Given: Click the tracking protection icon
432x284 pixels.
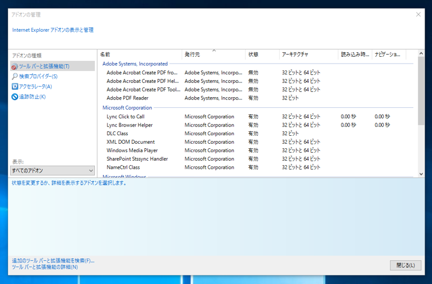Looking at the screenshot, I should coord(15,97).
